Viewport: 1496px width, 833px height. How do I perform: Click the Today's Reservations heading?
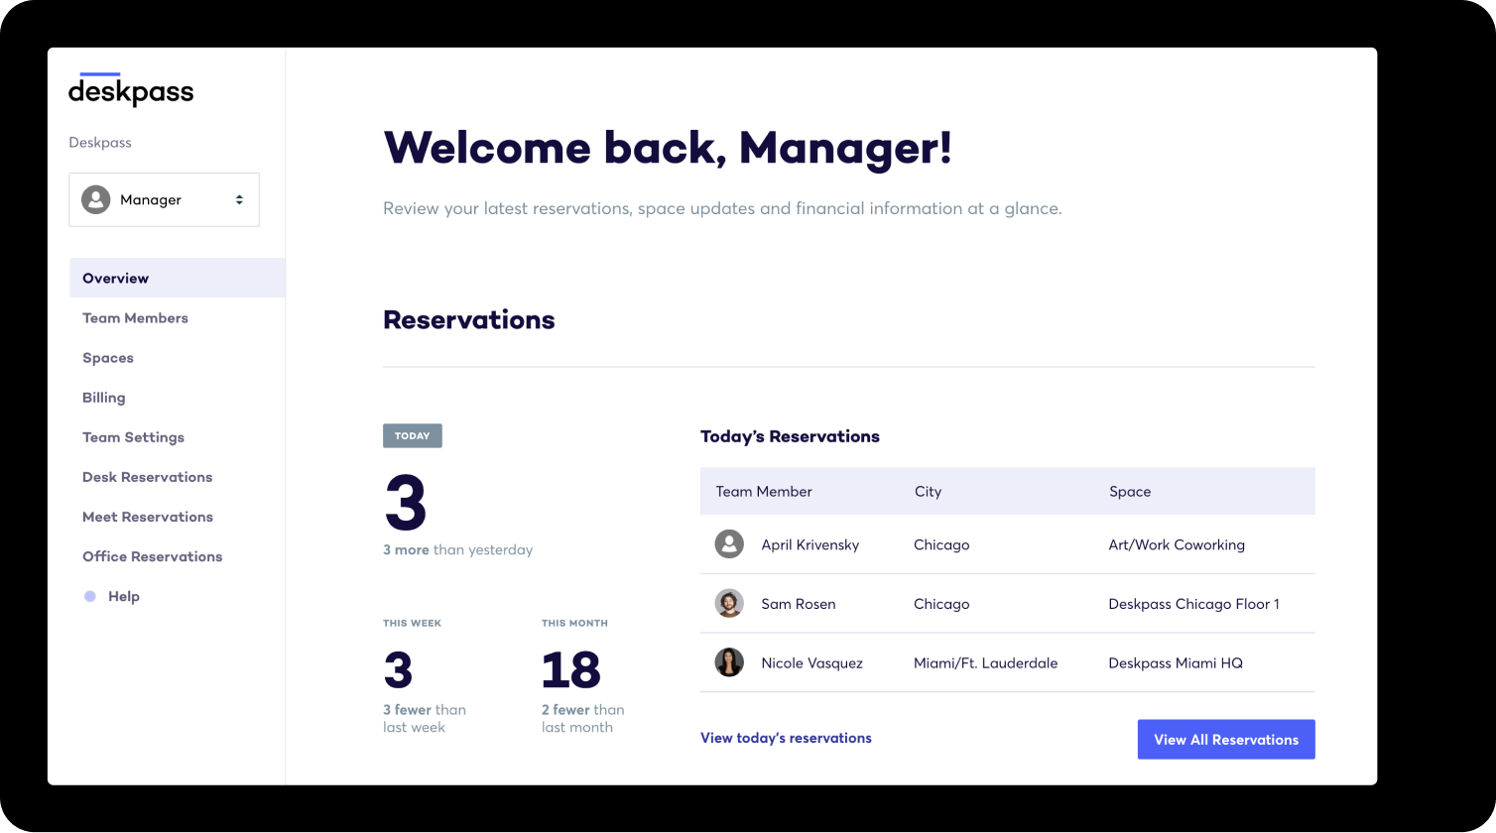[x=790, y=436]
